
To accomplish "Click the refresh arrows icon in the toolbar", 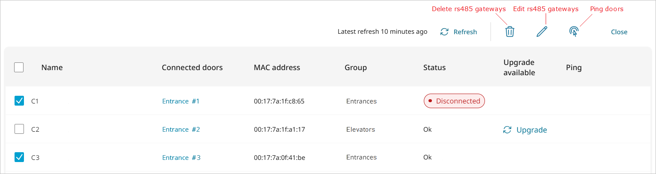I will point(445,32).
